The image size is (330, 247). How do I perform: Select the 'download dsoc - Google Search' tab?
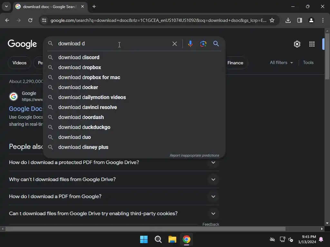pyautogui.click(x=50, y=7)
